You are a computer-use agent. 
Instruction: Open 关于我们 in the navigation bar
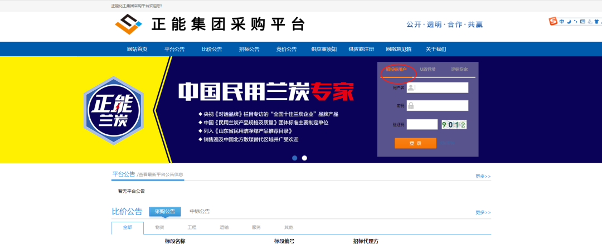coord(436,49)
